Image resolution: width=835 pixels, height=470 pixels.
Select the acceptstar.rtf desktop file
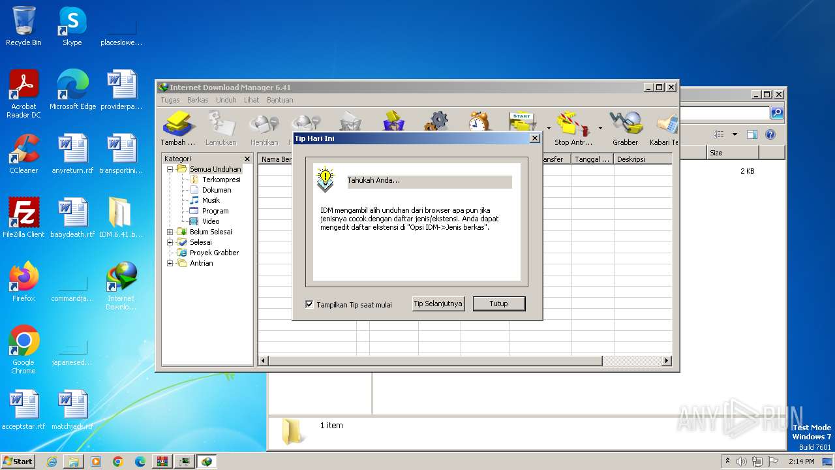pyautogui.click(x=23, y=410)
